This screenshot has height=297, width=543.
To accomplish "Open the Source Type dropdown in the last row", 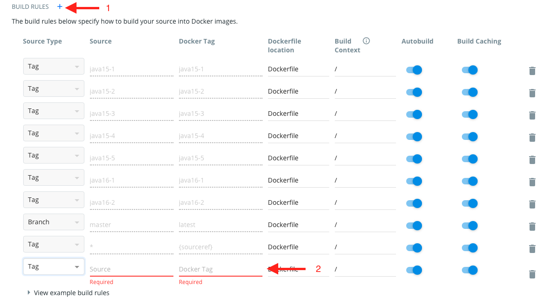I will click(53, 266).
